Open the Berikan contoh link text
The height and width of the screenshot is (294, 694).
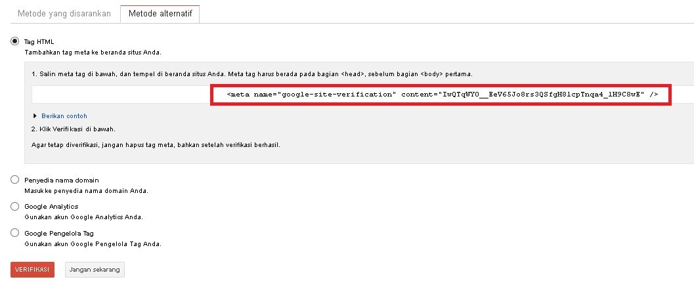pos(64,115)
